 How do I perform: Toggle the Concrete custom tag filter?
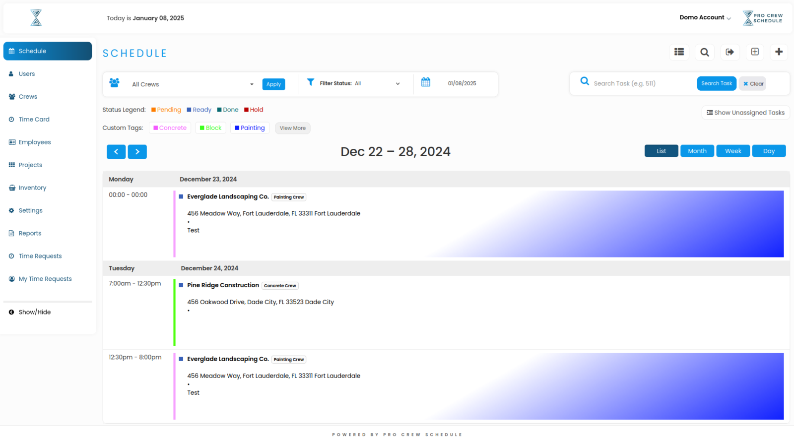170,128
